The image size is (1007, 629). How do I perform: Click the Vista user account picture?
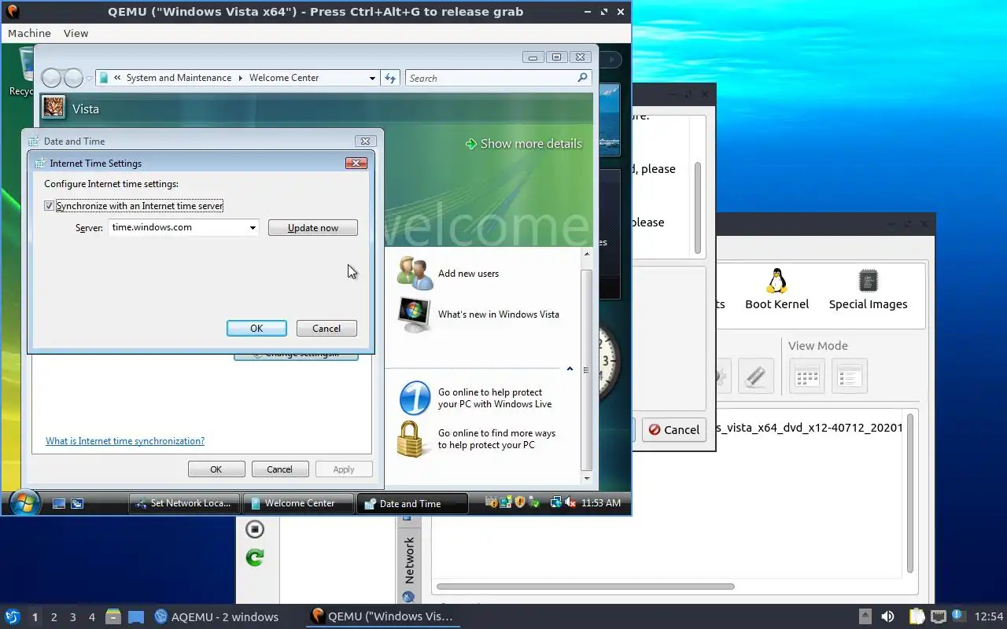pyautogui.click(x=53, y=107)
